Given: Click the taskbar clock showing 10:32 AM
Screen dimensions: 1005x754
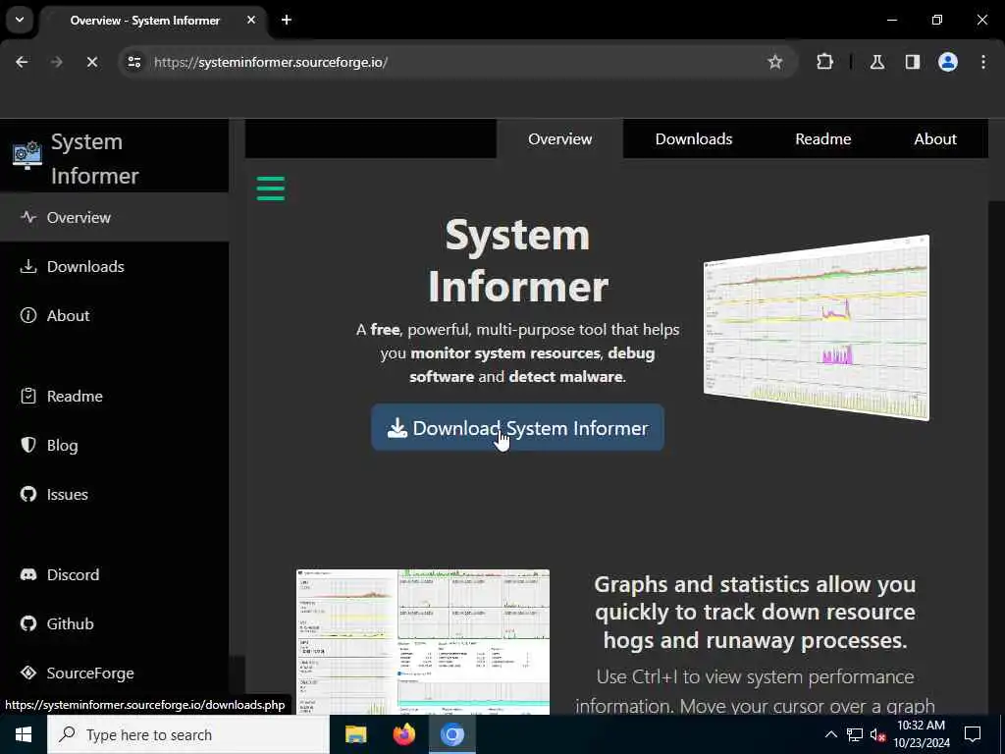Looking at the screenshot, I should pyautogui.click(x=921, y=734).
